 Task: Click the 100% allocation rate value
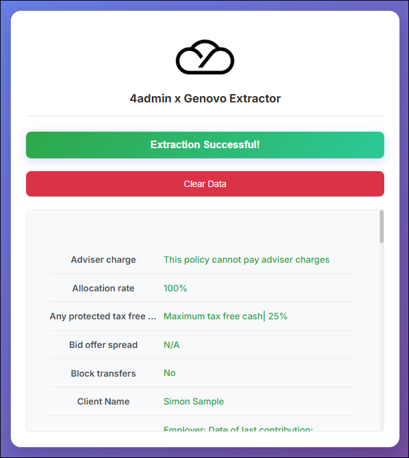[175, 288]
